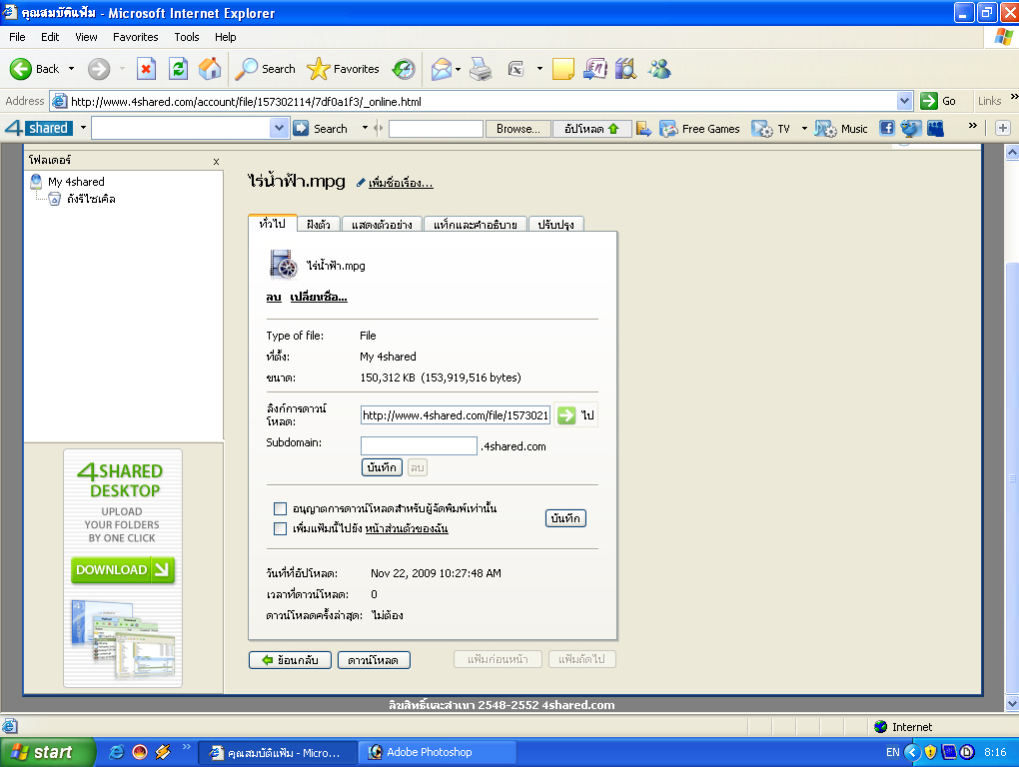This screenshot has height=767, width=1019.
Task: Click the yellow note Discuss icon
Action: point(562,69)
